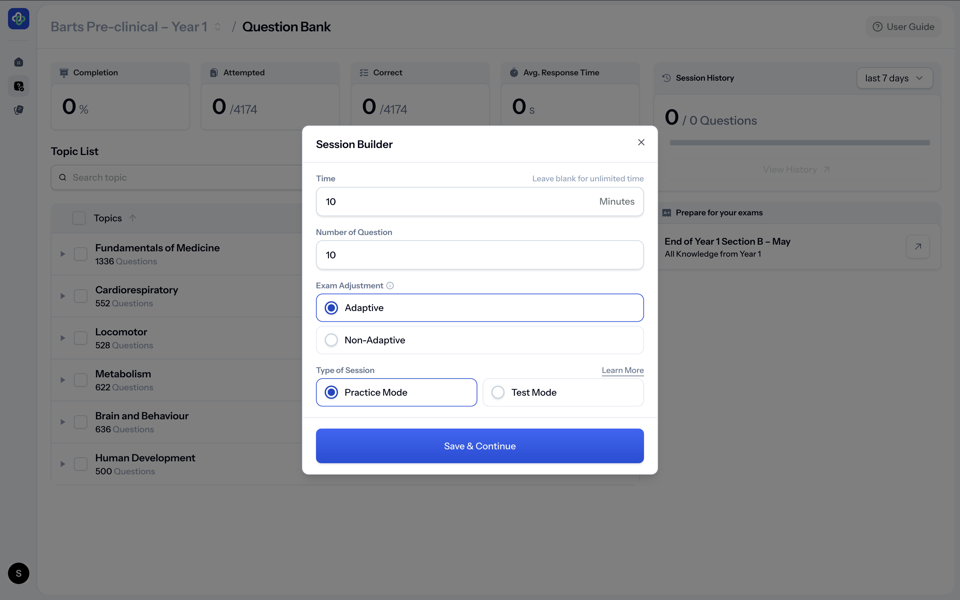Open the flashcards sidebar icon

[x=19, y=110]
